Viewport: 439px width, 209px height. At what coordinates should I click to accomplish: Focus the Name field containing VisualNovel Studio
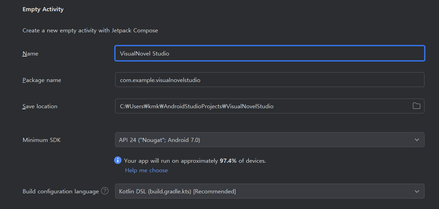coord(269,53)
